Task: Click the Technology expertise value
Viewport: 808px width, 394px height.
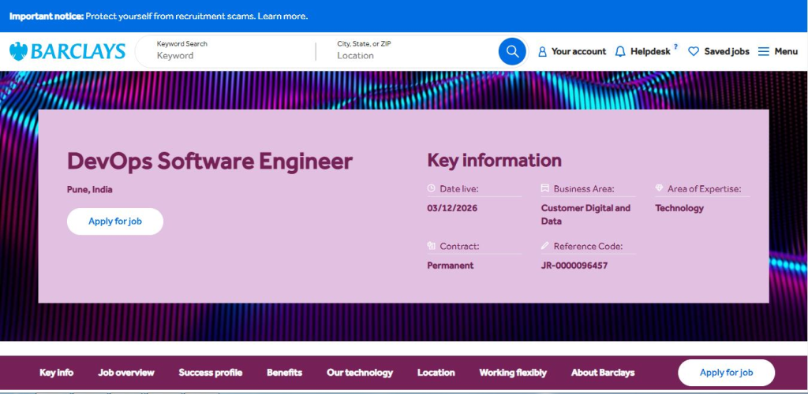Action: pyautogui.click(x=679, y=208)
